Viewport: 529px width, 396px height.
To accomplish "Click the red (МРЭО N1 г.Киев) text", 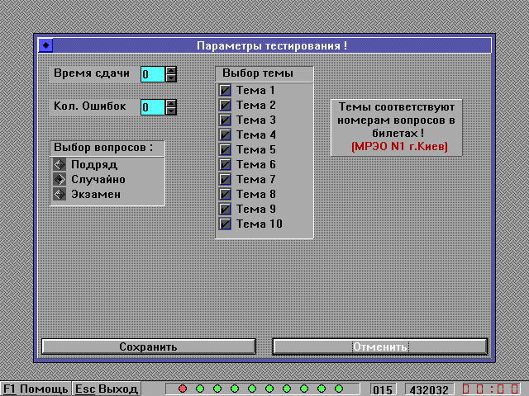I will coord(399,147).
